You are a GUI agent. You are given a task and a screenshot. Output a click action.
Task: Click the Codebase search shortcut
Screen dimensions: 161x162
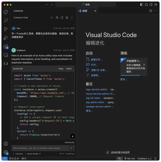(67, 154)
